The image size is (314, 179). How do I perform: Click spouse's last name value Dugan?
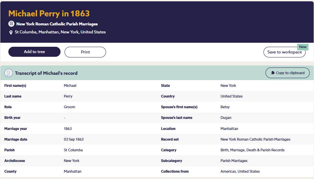(226, 118)
